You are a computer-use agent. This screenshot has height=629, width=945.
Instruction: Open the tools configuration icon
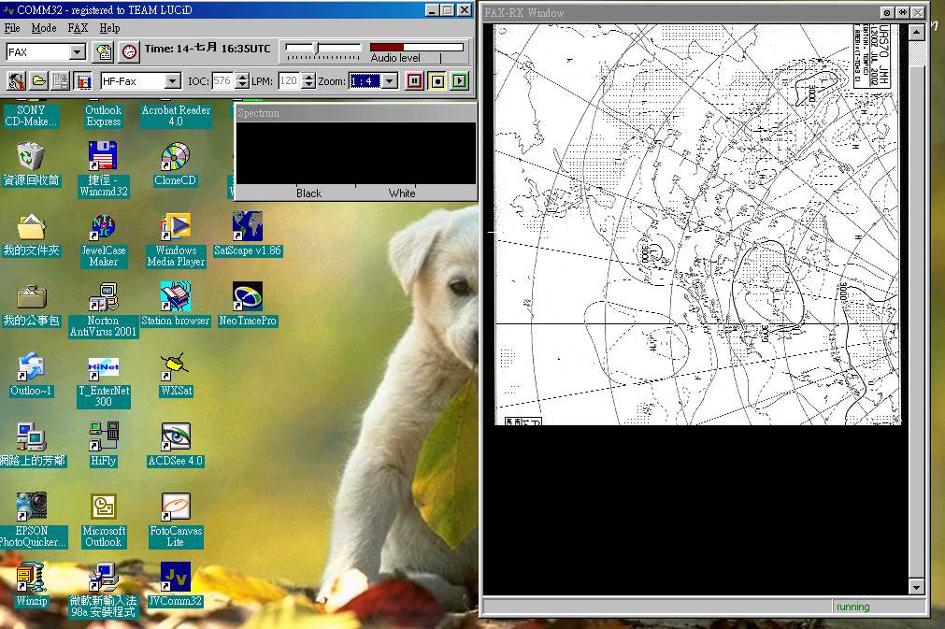point(16,80)
